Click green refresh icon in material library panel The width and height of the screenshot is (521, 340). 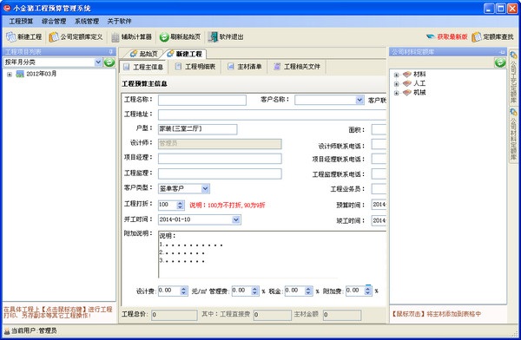(500, 62)
